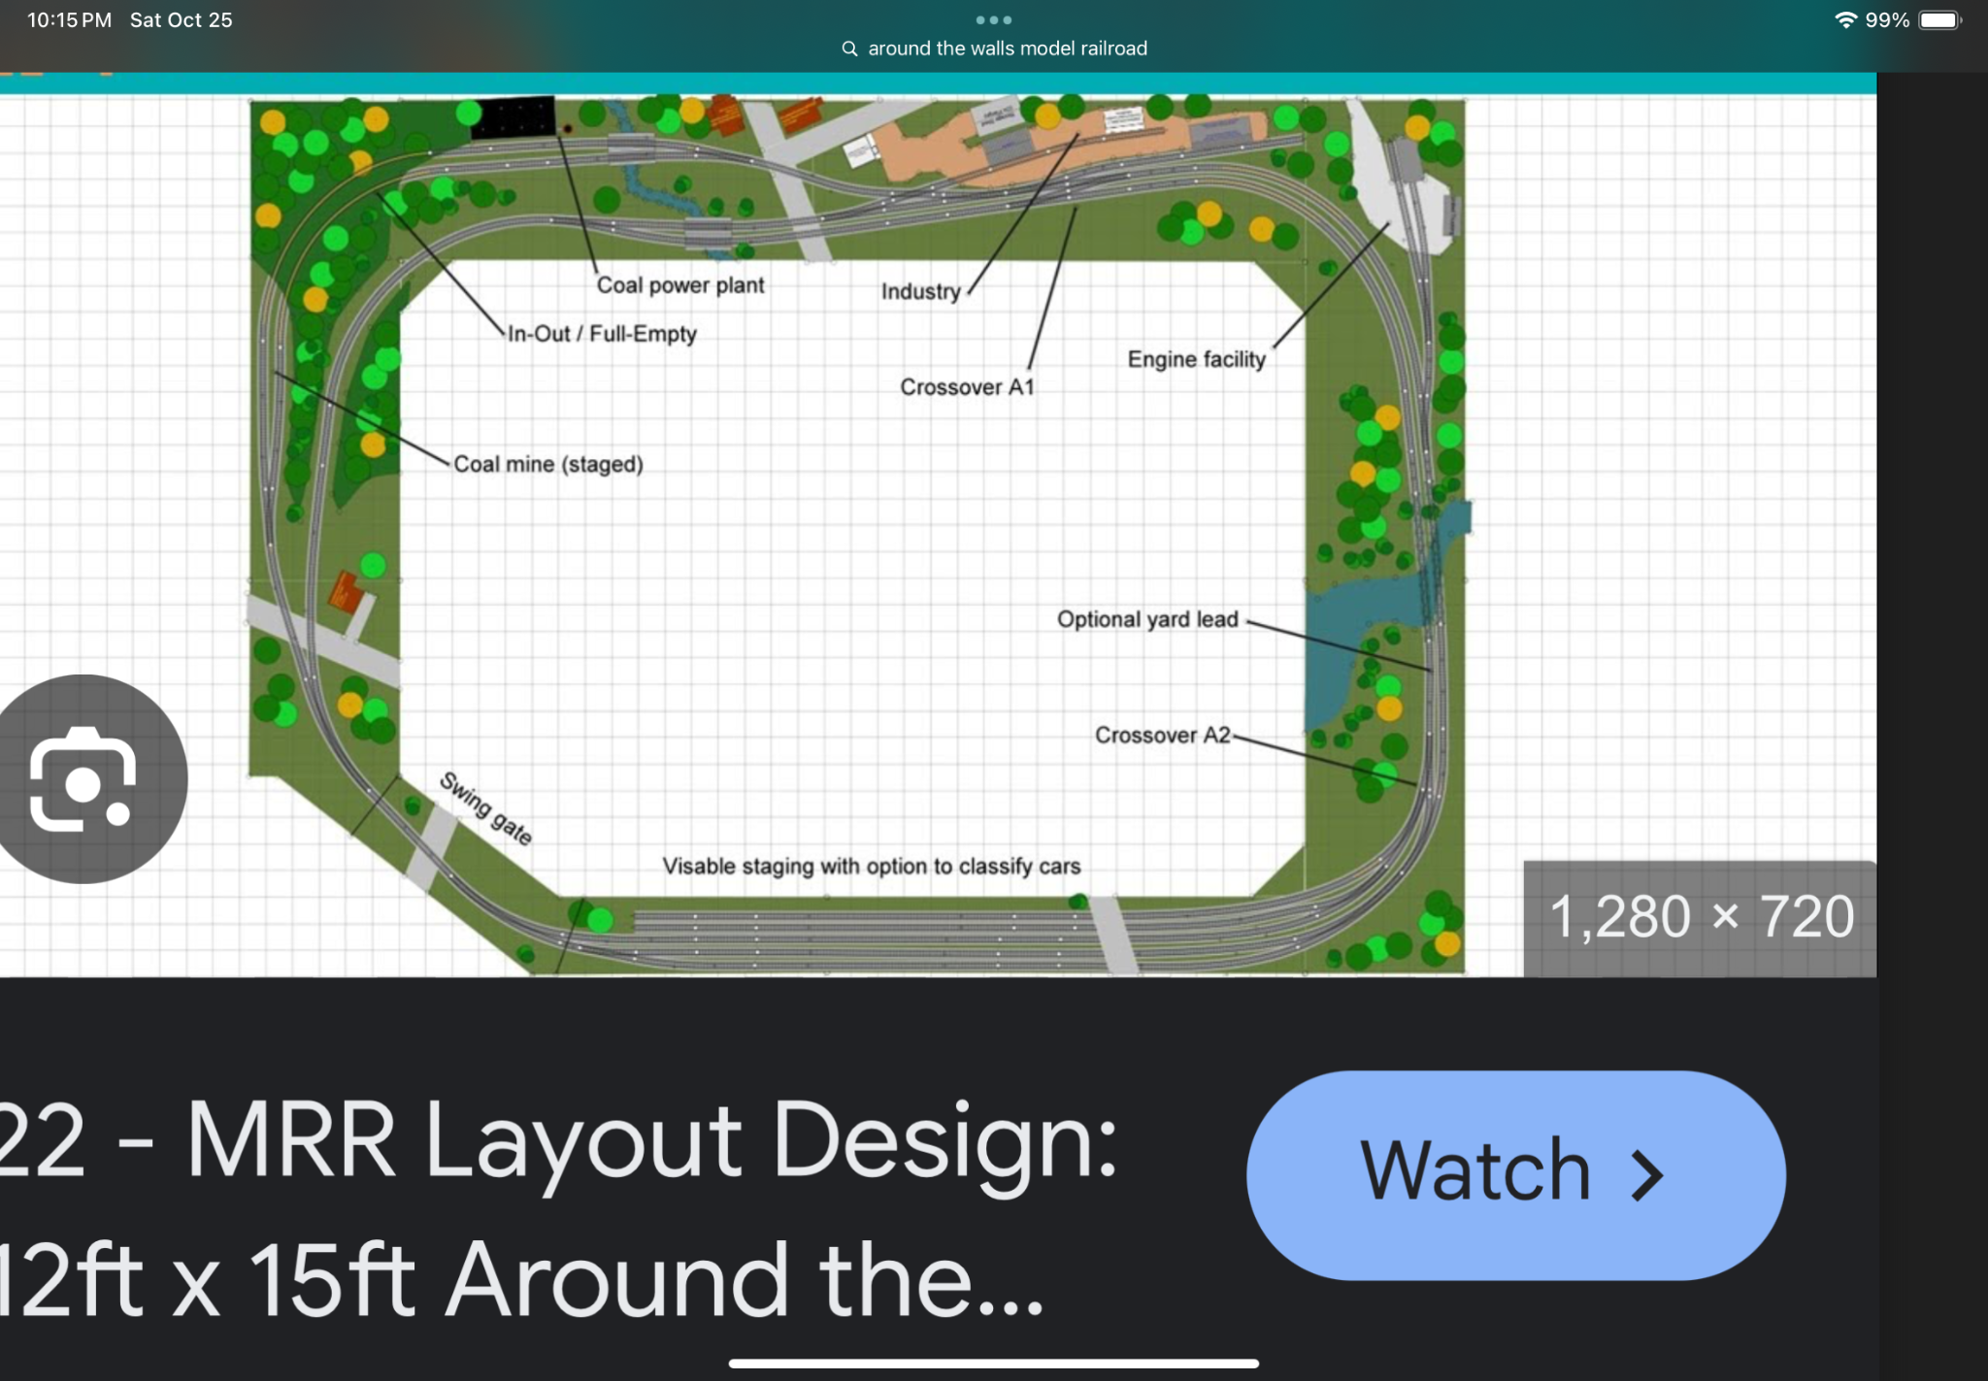This screenshot has height=1381, width=1988.
Task: Tap the three-dot multitasking menu at top
Action: [994, 19]
